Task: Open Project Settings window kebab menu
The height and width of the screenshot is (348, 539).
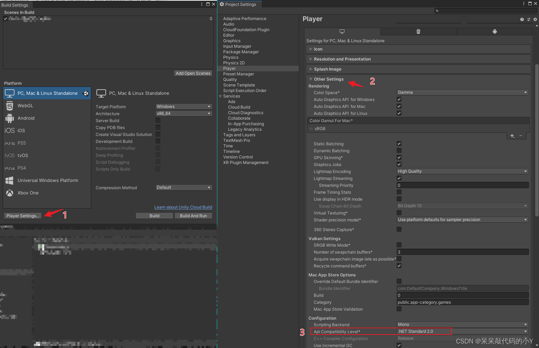Action: [x=524, y=3]
